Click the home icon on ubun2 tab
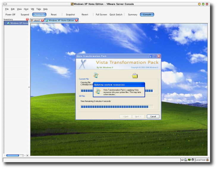Screen dimensions: 217x169 click(x=32, y=20)
